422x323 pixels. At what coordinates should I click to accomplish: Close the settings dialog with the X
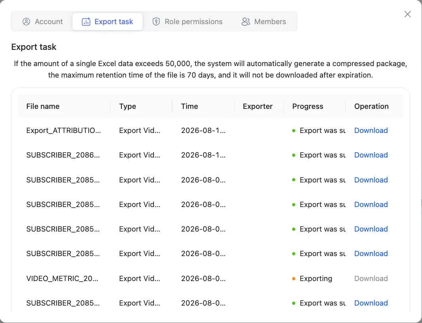pos(407,14)
